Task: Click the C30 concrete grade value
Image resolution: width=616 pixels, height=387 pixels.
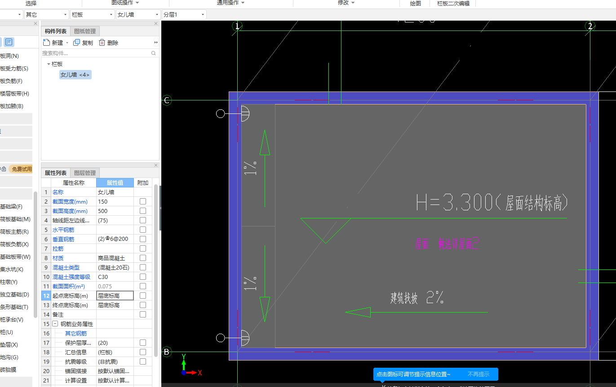Action: point(115,277)
